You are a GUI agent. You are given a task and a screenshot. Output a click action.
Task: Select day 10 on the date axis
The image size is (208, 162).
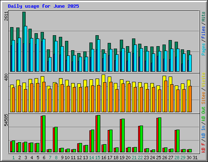tap(67, 158)
